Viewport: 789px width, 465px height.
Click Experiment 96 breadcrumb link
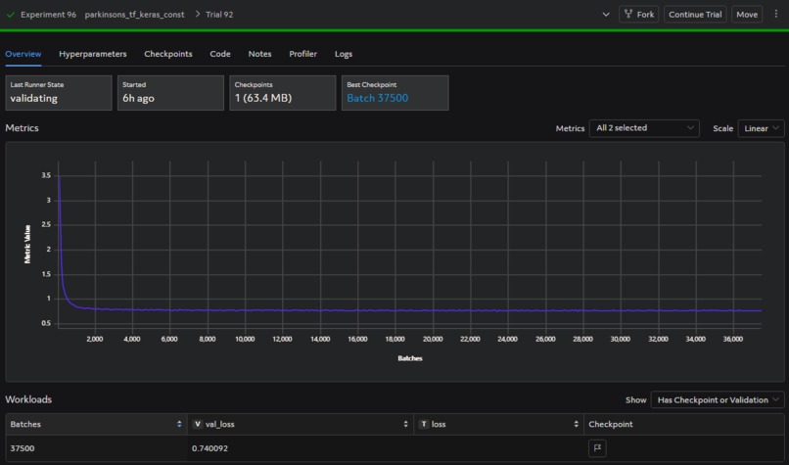[x=48, y=15]
